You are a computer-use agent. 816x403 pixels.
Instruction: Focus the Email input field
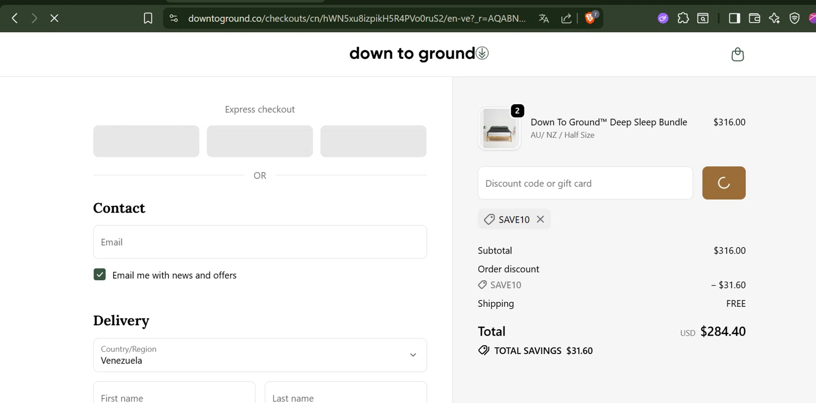(x=260, y=242)
